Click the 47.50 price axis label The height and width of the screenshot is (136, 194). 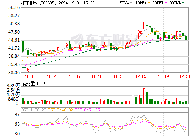[14, 32]
